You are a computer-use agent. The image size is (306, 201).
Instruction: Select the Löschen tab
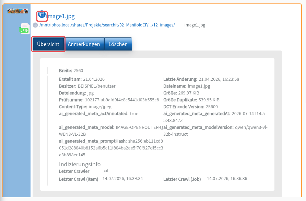[x=118, y=44]
